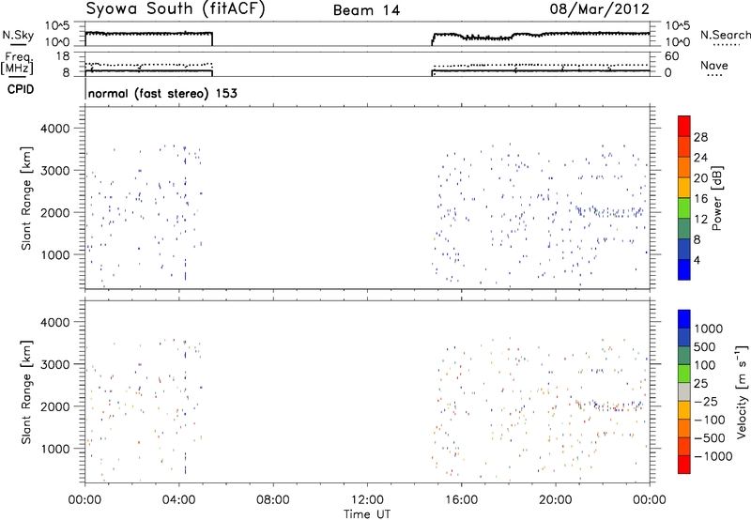Click the '−25' Velocity colorbar value
This screenshot has width=751, height=520.
(x=706, y=401)
